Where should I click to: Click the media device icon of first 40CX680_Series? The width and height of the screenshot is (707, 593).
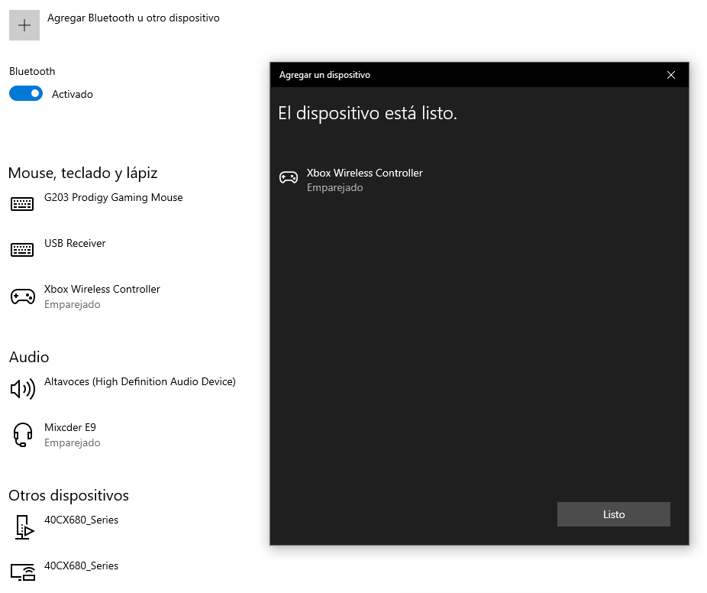point(24,527)
